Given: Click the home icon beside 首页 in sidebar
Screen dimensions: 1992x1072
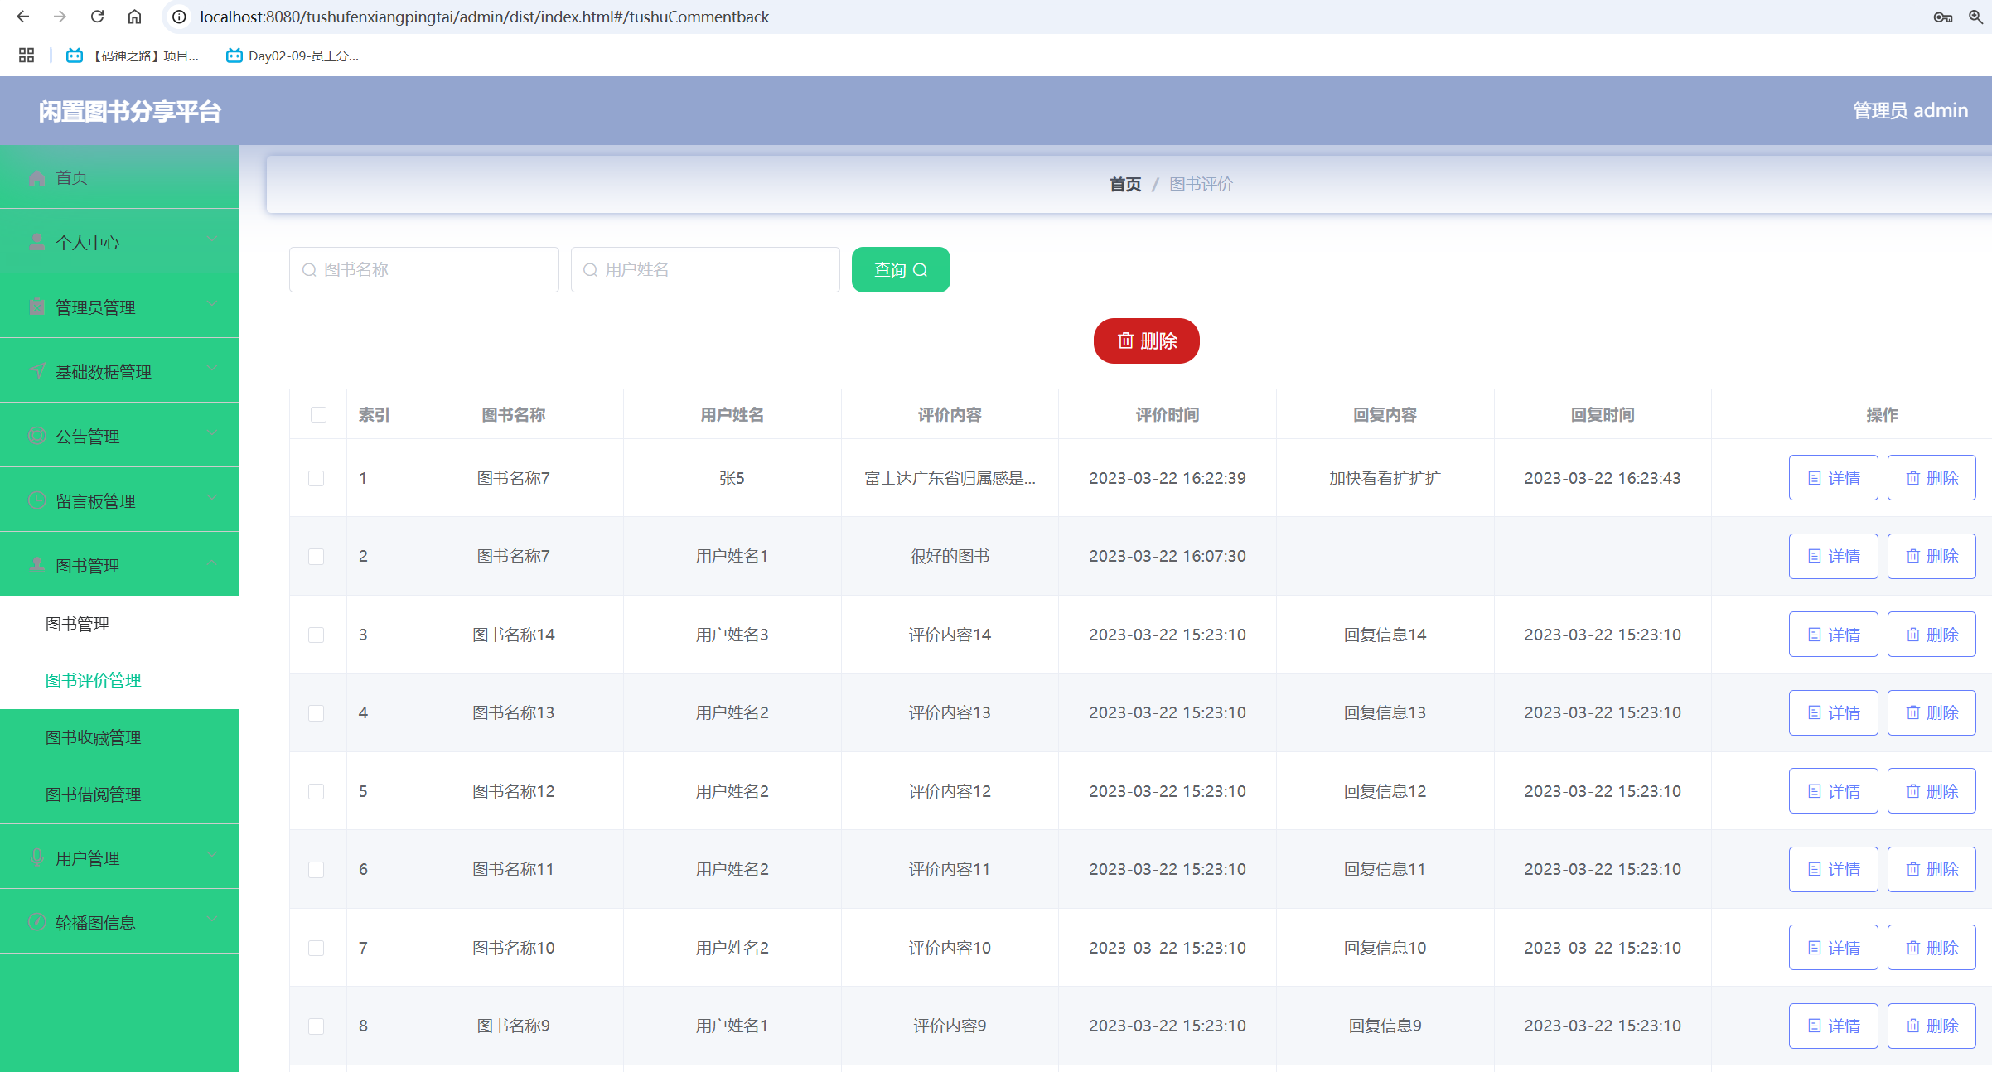Looking at the screenshot, I should point(36,177).
